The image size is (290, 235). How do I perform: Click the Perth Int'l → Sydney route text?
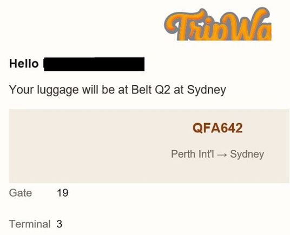pos(217,154)
